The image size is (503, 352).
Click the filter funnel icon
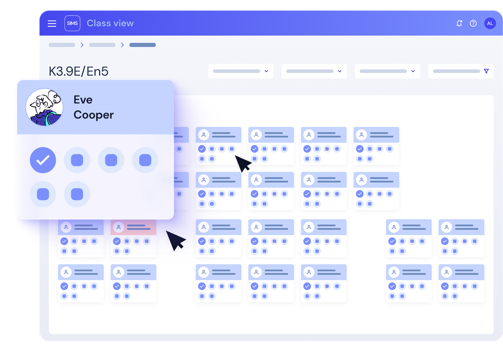tap(486, 71)
